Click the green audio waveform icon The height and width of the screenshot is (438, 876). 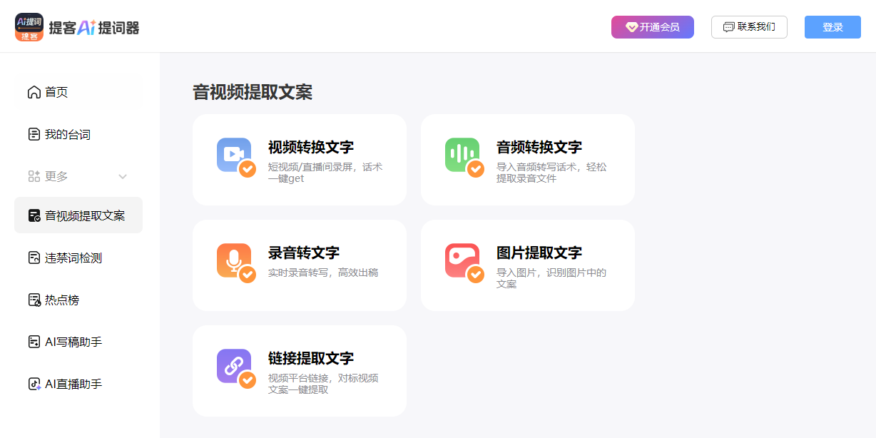(462, 155)
